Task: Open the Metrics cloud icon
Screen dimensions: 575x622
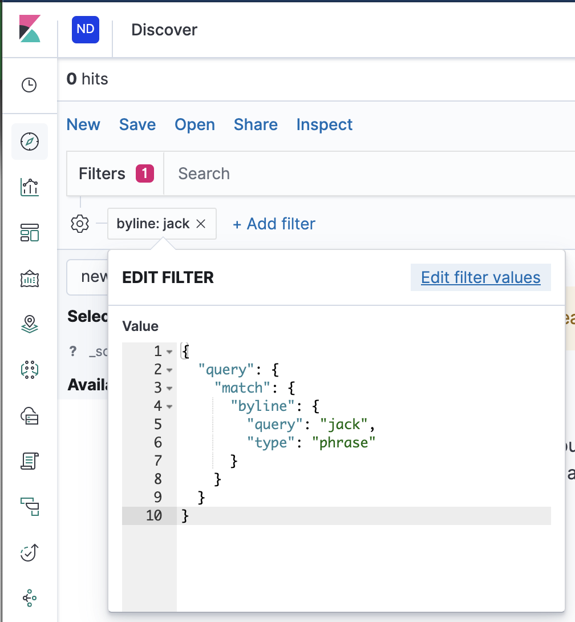Action: click(x=30, y=415)
